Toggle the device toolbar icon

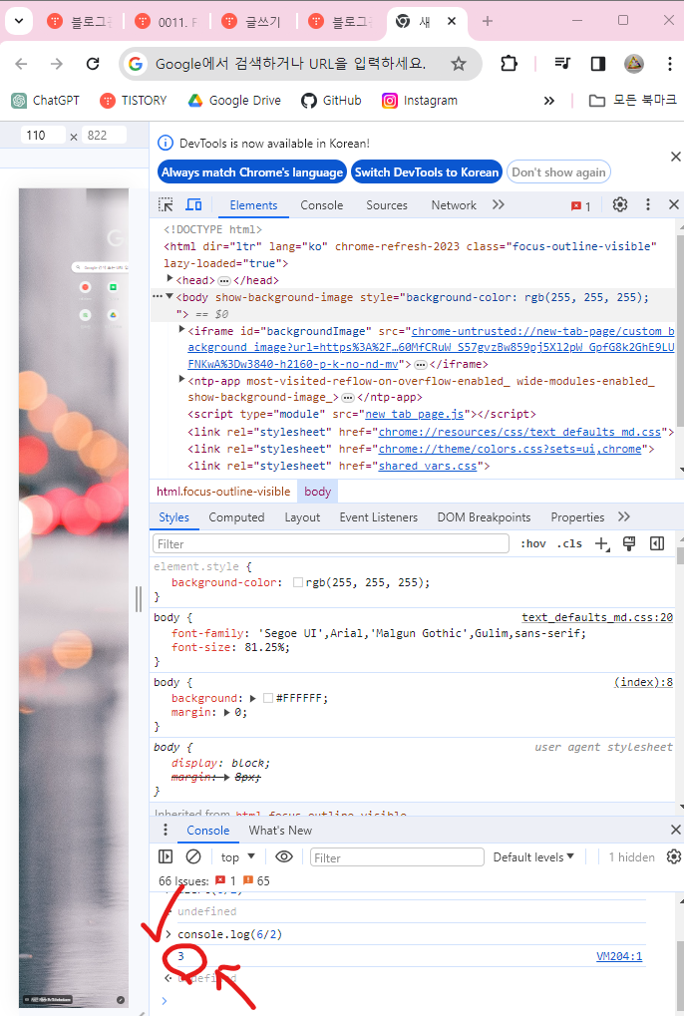(193, 204)
